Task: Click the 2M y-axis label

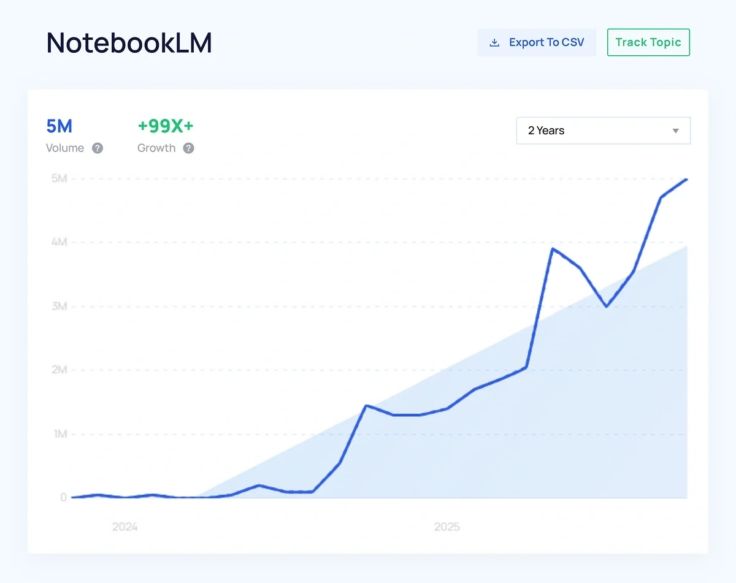Action: pos(59,370)
